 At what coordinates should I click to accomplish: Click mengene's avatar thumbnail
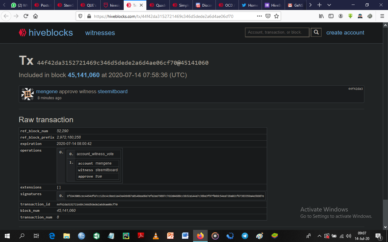(x=28, y=94)
